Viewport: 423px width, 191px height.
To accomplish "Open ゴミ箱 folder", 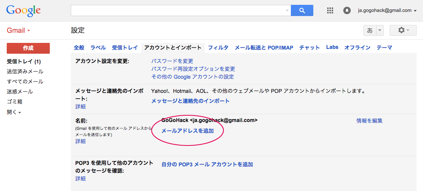I will [x=15, y=102].
